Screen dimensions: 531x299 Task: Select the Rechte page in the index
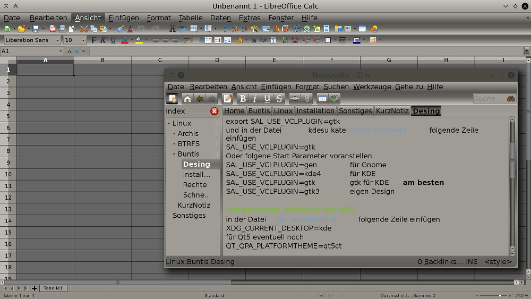(x=195, y=184)
